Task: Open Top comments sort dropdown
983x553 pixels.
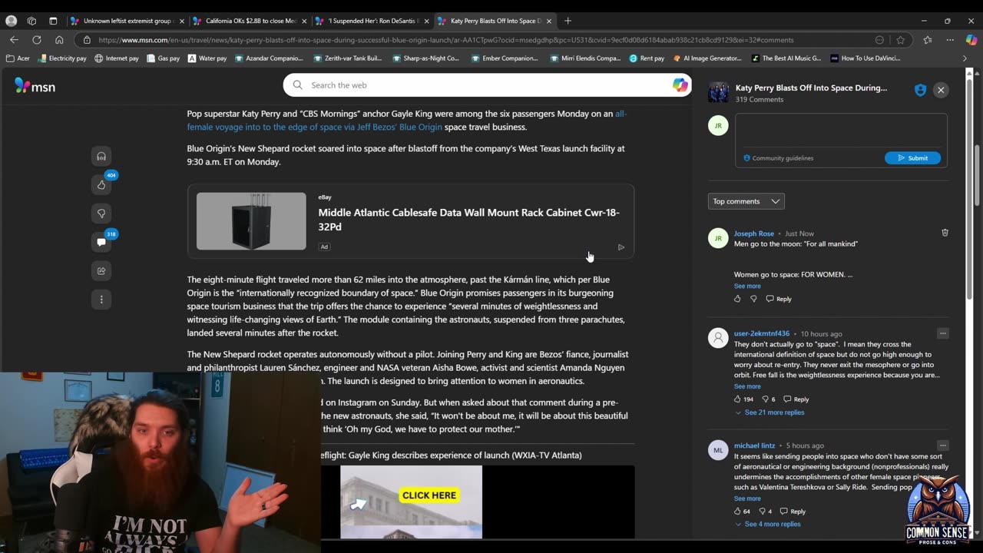Action: point(746,201)
